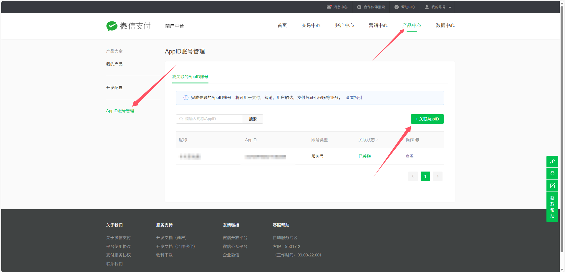Click the WeChat Pay logo
Image resolution: width=565 pixels, height=272 pixels.
tap(128, 26)
